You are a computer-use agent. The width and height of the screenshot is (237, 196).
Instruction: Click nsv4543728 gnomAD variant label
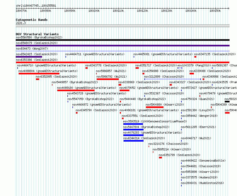click(97, 93)
